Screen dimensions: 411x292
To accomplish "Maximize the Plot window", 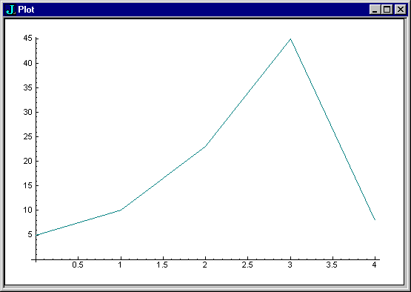I will [387, 10].
